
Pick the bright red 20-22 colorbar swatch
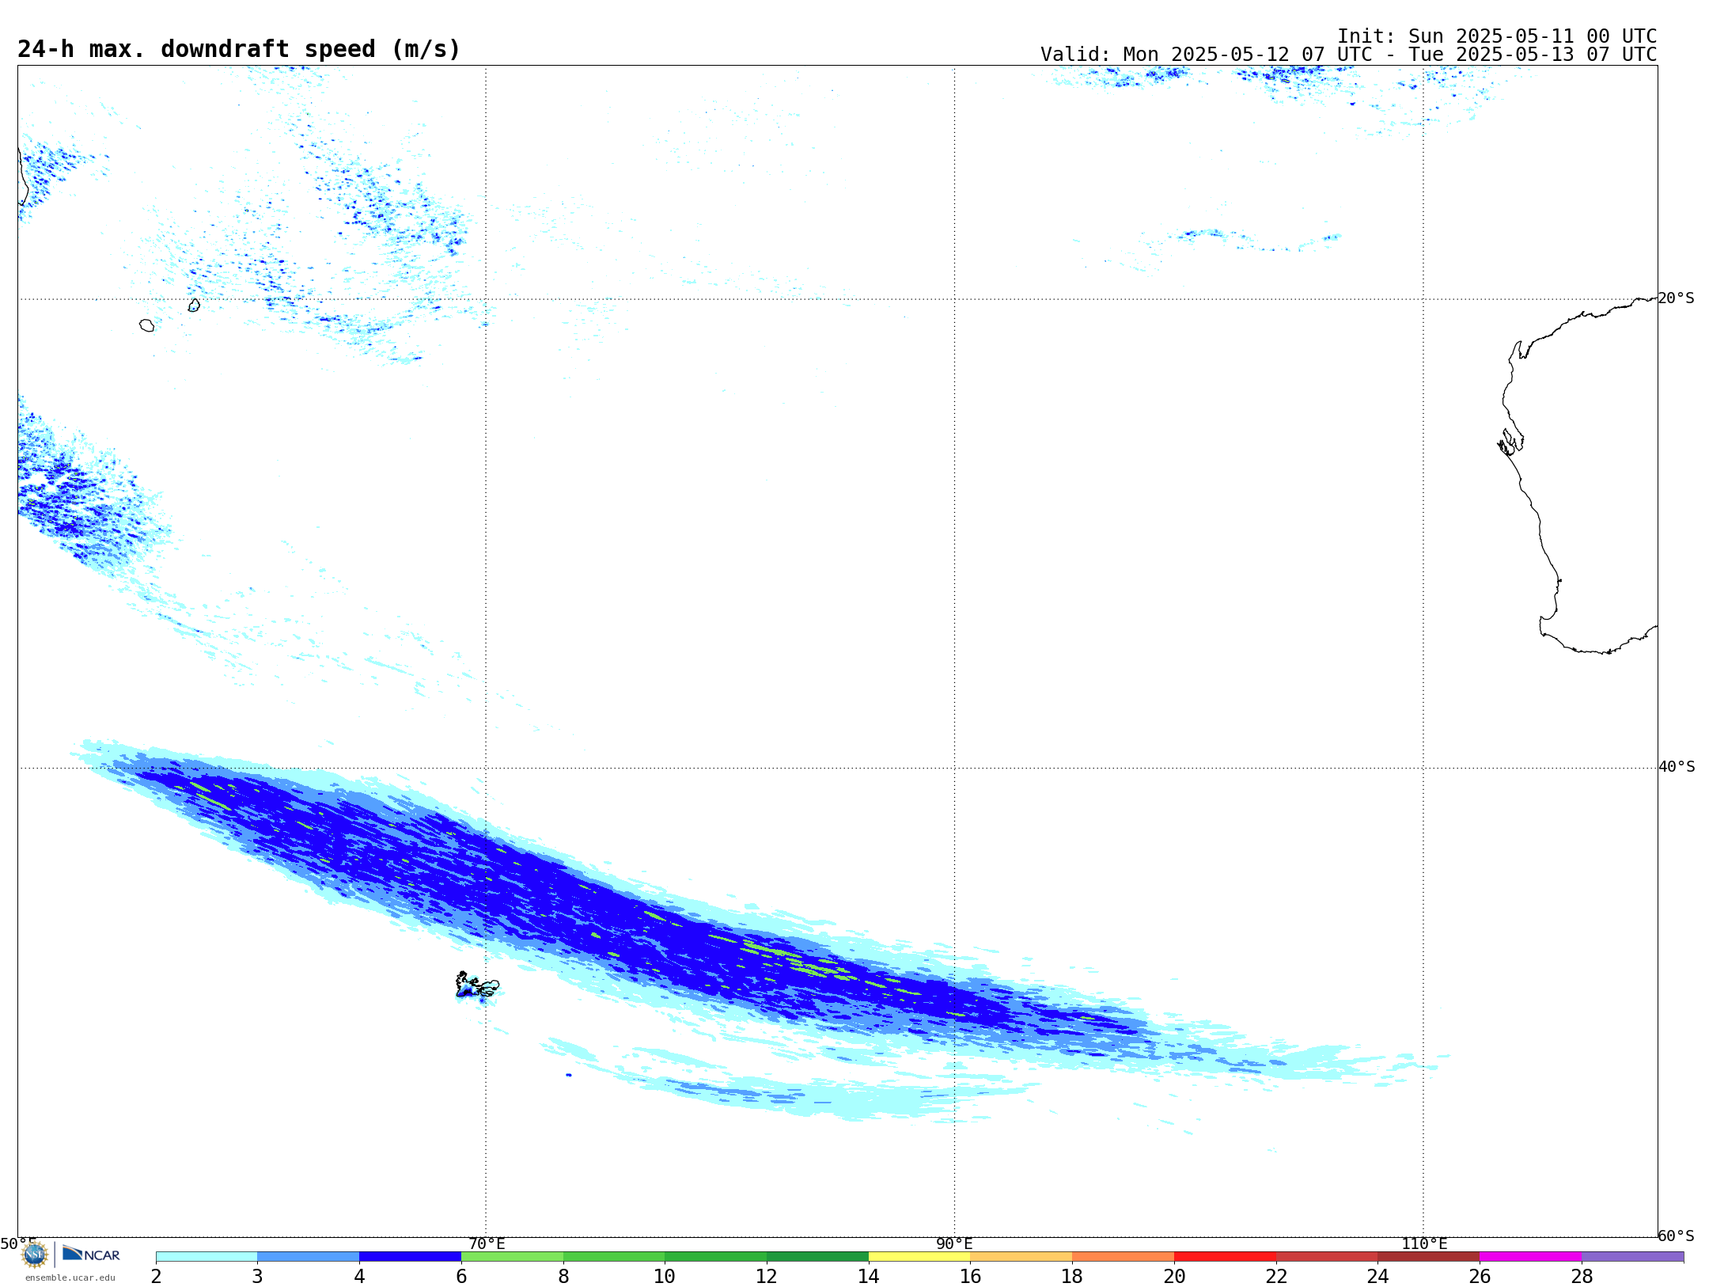pos(1225,1256)
